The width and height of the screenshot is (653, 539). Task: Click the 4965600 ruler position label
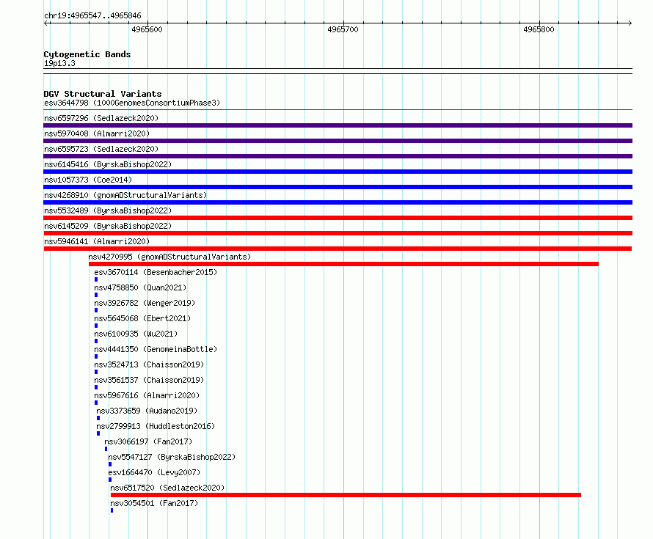click(147, 29)
